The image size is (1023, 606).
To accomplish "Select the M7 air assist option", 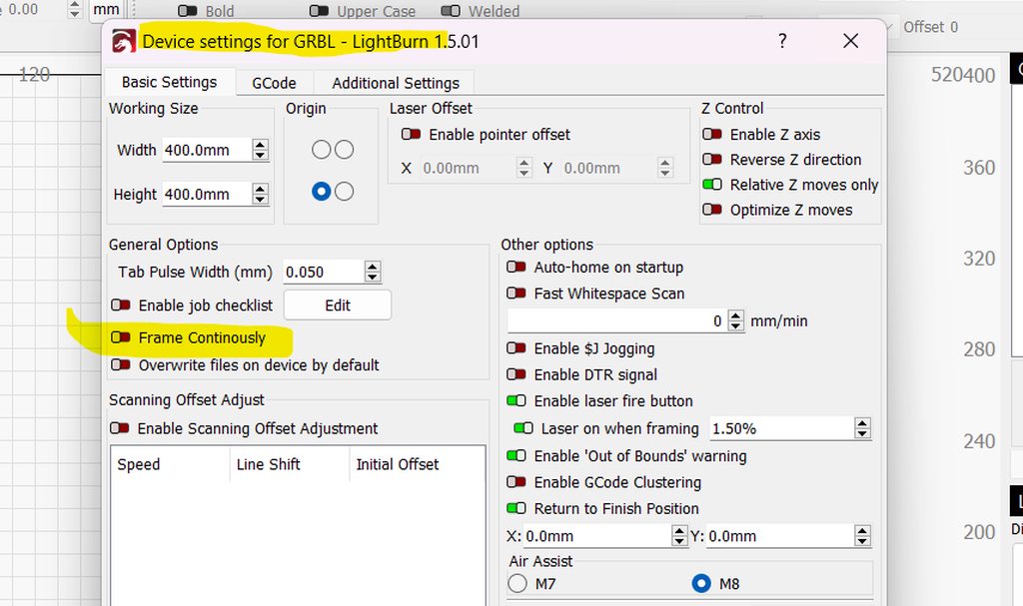I will (x=517, y=584).
